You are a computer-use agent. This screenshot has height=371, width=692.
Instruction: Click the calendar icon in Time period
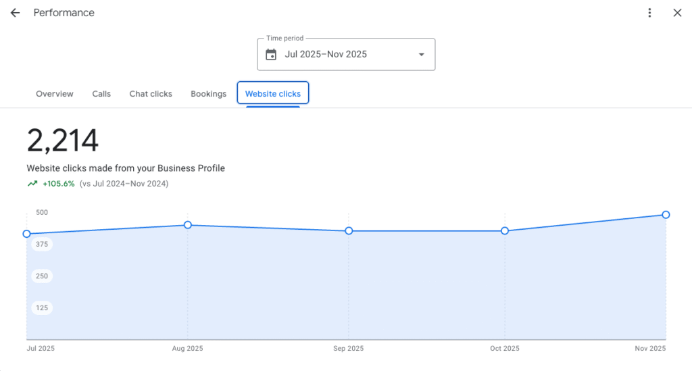point(271,55)
